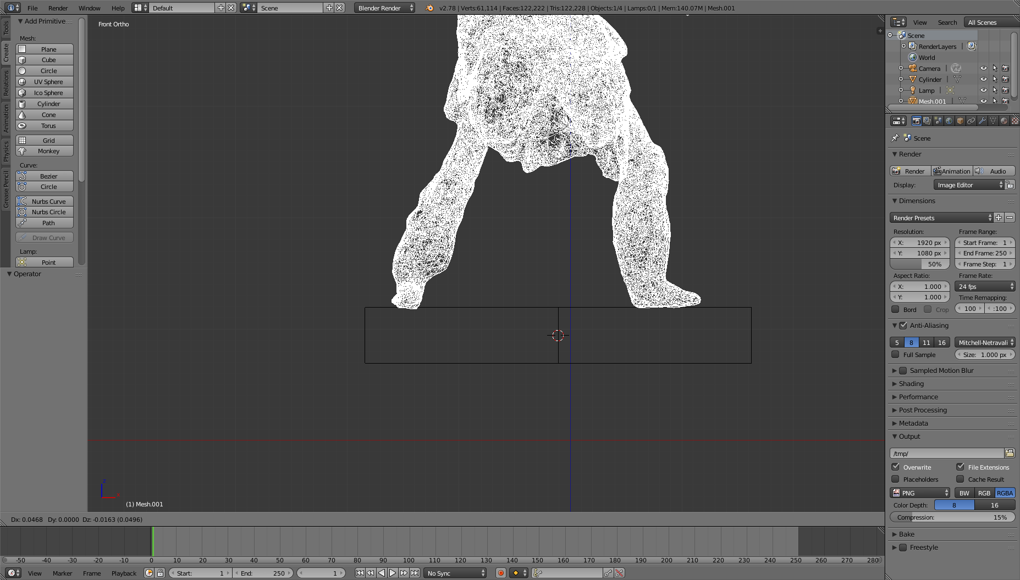Jump to the first frame in timeline
1020x580 pixels.
click(360, 573)
